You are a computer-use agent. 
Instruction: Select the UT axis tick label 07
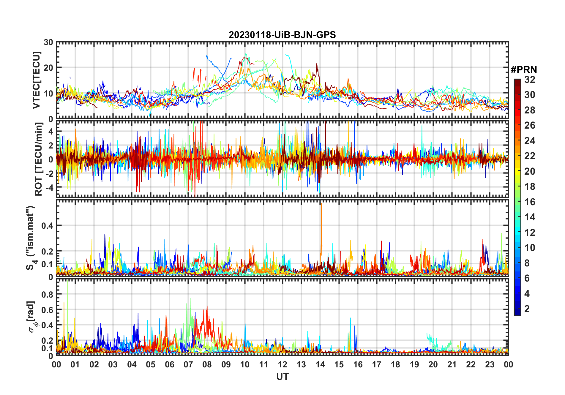point(188,364)
